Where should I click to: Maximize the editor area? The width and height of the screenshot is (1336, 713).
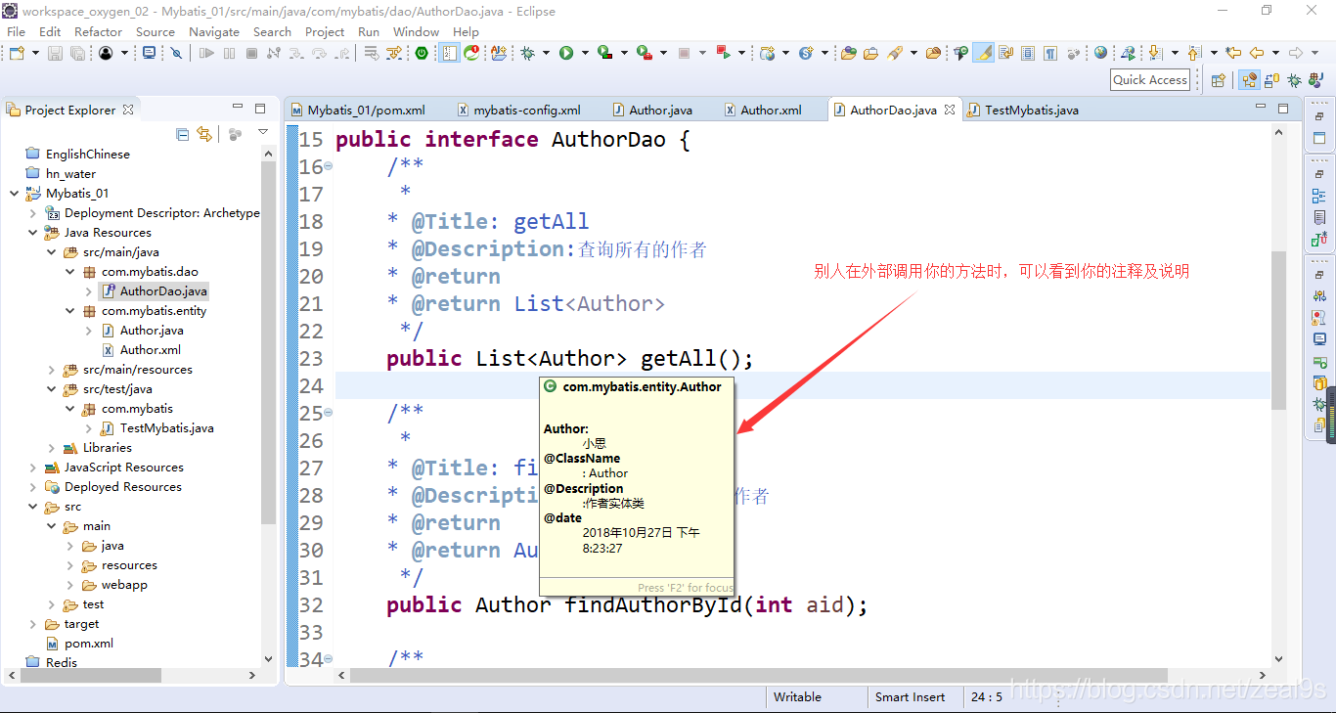(1283, 109)
